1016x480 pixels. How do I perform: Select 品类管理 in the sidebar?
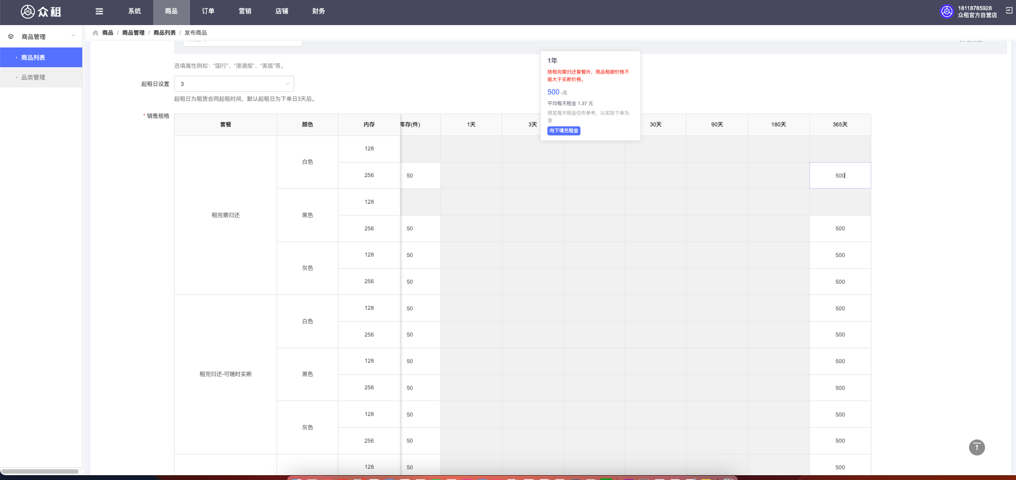[x=41, y=77]
